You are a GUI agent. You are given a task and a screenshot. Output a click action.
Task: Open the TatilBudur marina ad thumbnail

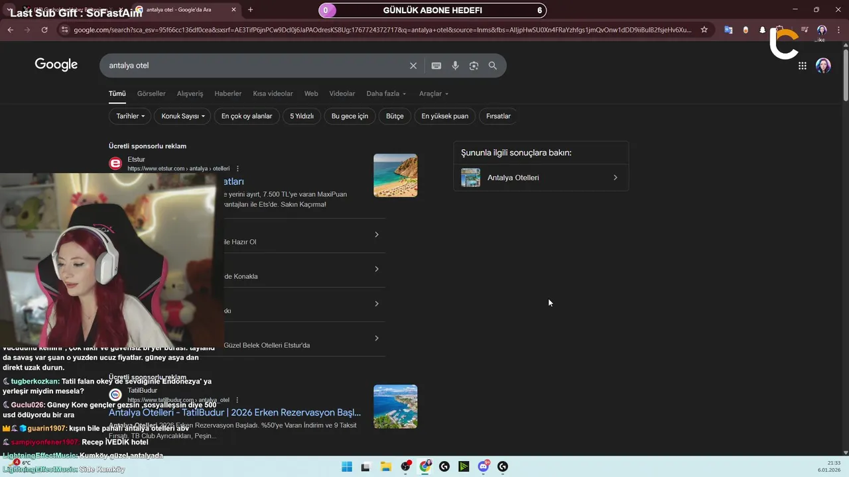395,406
